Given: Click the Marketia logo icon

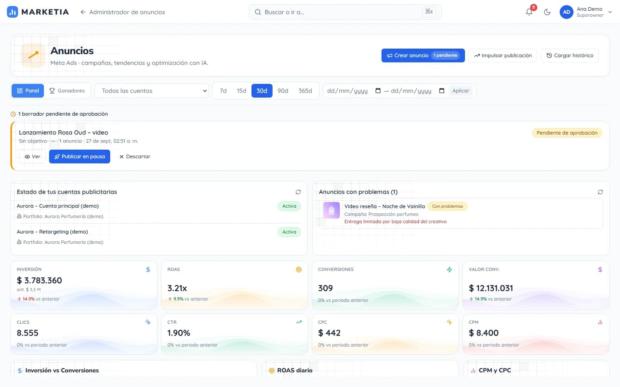Looking at the screenshot, I should tap(12, 12).
